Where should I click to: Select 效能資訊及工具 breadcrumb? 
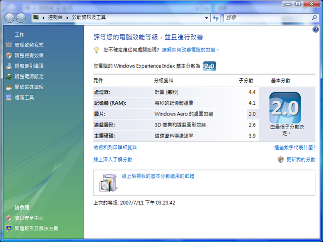pyautogui.click(x=89, y=18)
